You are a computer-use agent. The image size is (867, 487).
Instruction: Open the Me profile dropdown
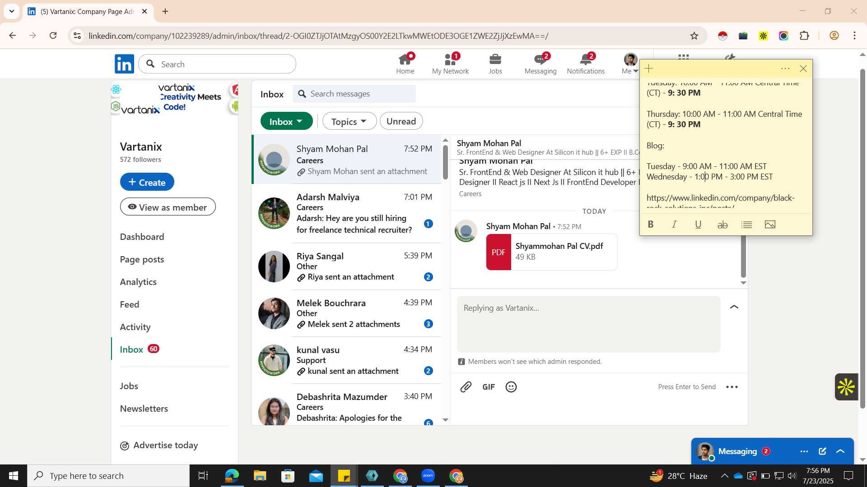click(630, 64)
